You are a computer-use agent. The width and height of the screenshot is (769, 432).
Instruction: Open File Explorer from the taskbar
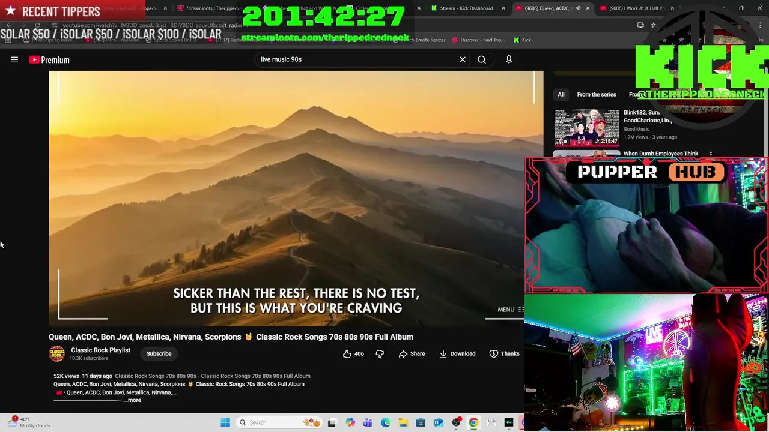coord(403,422)
